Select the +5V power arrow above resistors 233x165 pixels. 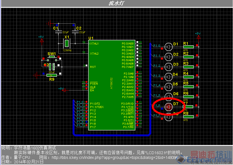198,37
